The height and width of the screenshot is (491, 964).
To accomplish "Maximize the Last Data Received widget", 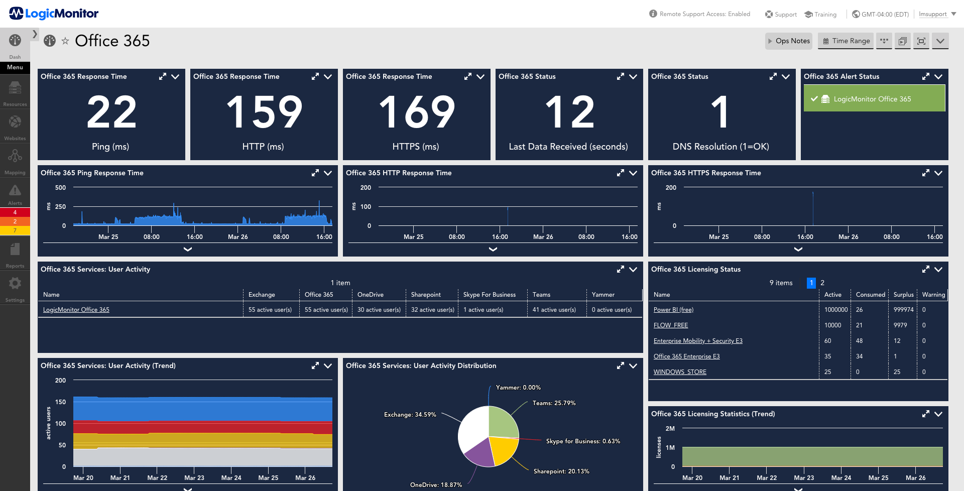I will [621, 76].
